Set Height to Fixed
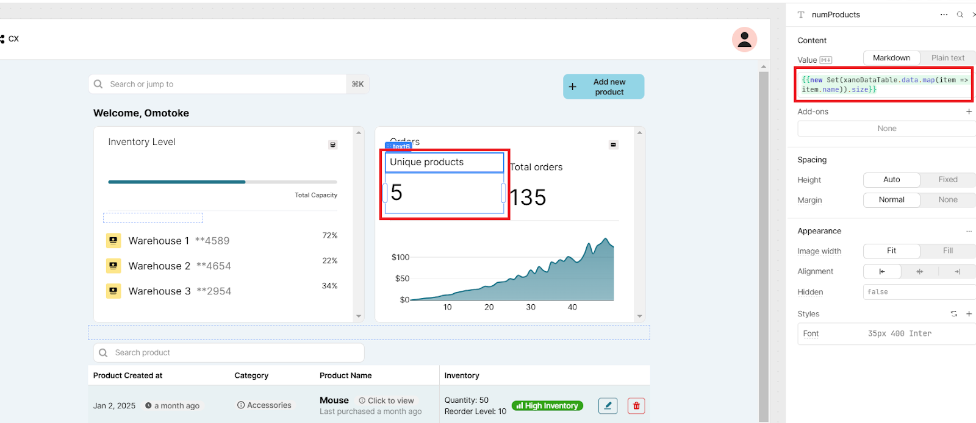 click(x=948, y=180)
